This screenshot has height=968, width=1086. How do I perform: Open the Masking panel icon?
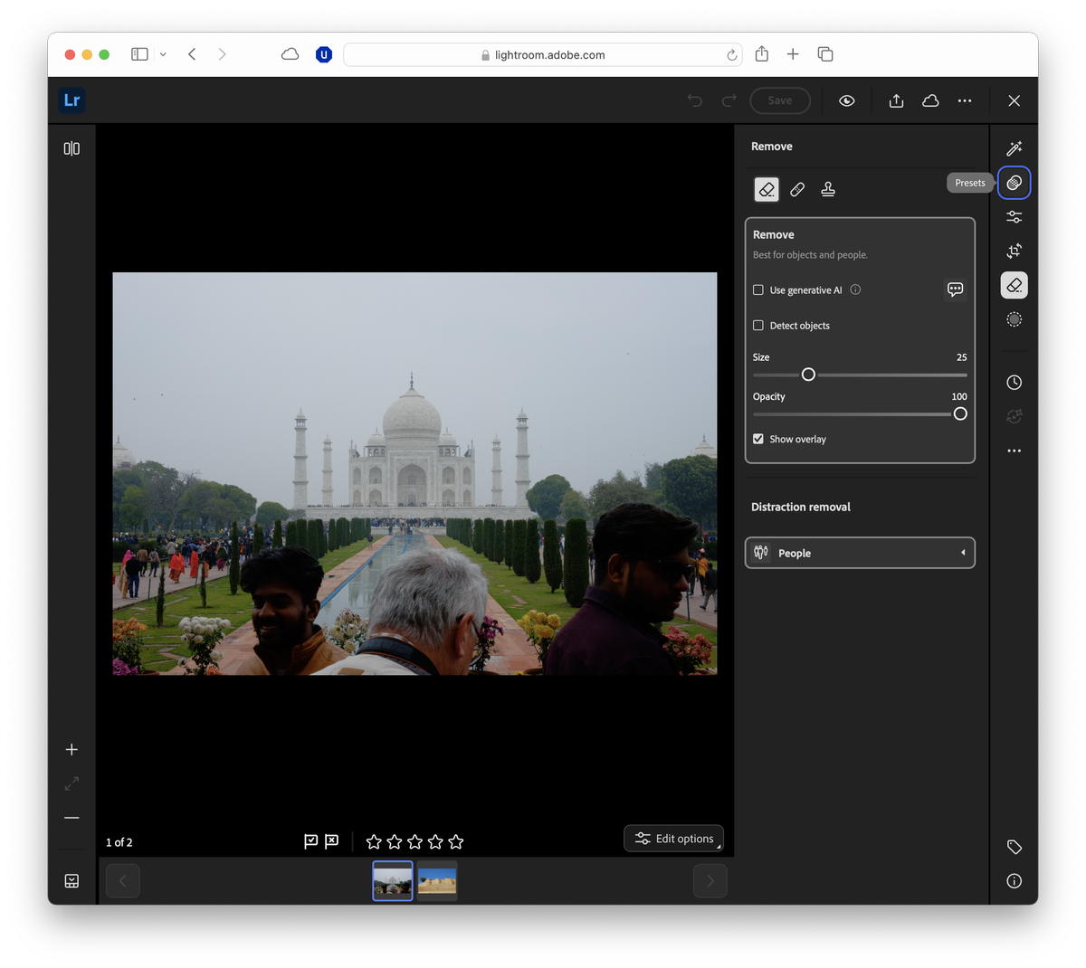click(1014, 318)
